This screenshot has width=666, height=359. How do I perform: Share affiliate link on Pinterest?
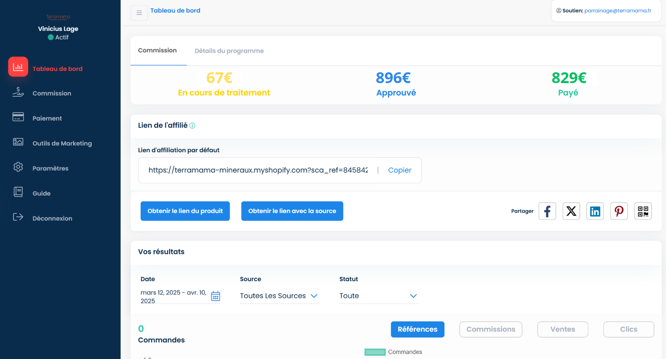619,211
